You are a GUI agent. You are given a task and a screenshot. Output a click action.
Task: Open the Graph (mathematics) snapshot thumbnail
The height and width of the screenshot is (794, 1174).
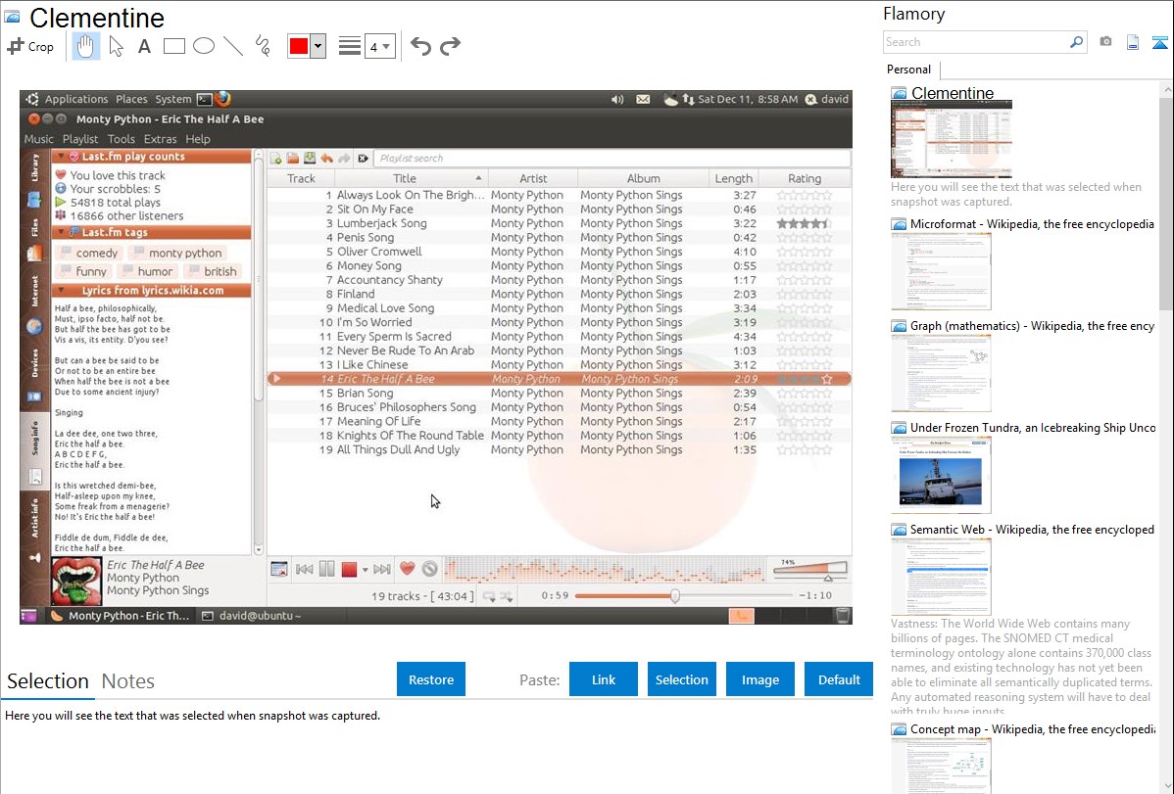click(x=941, y=373)
